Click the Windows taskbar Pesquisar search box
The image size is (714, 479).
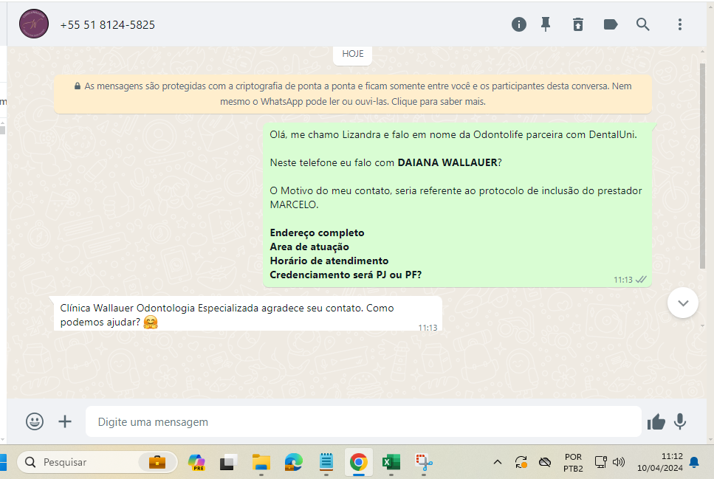tap(97, 462)
